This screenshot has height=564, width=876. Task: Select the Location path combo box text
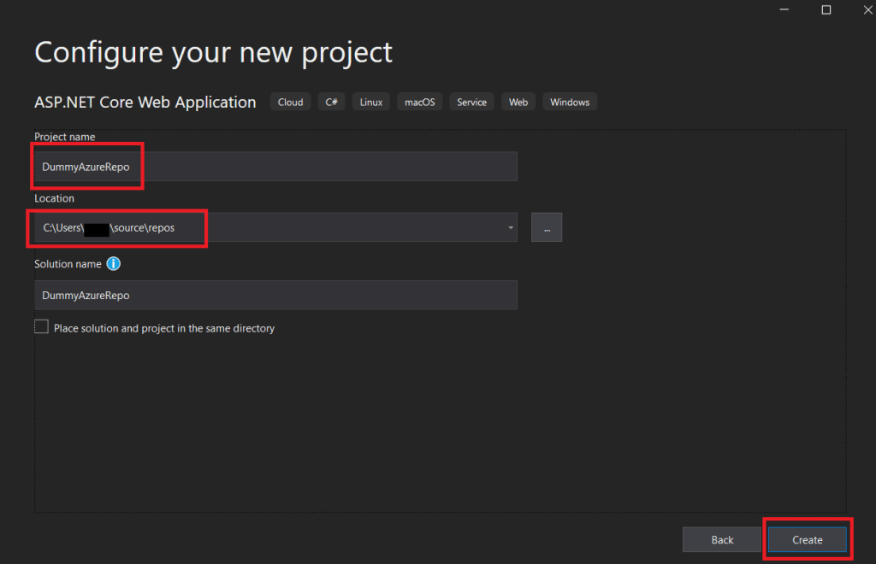coord(257,227)
